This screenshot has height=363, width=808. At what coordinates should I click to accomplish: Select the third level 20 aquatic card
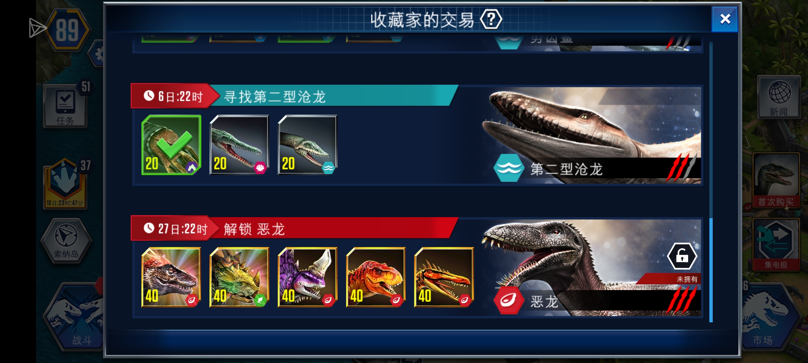tap(307, 145)
